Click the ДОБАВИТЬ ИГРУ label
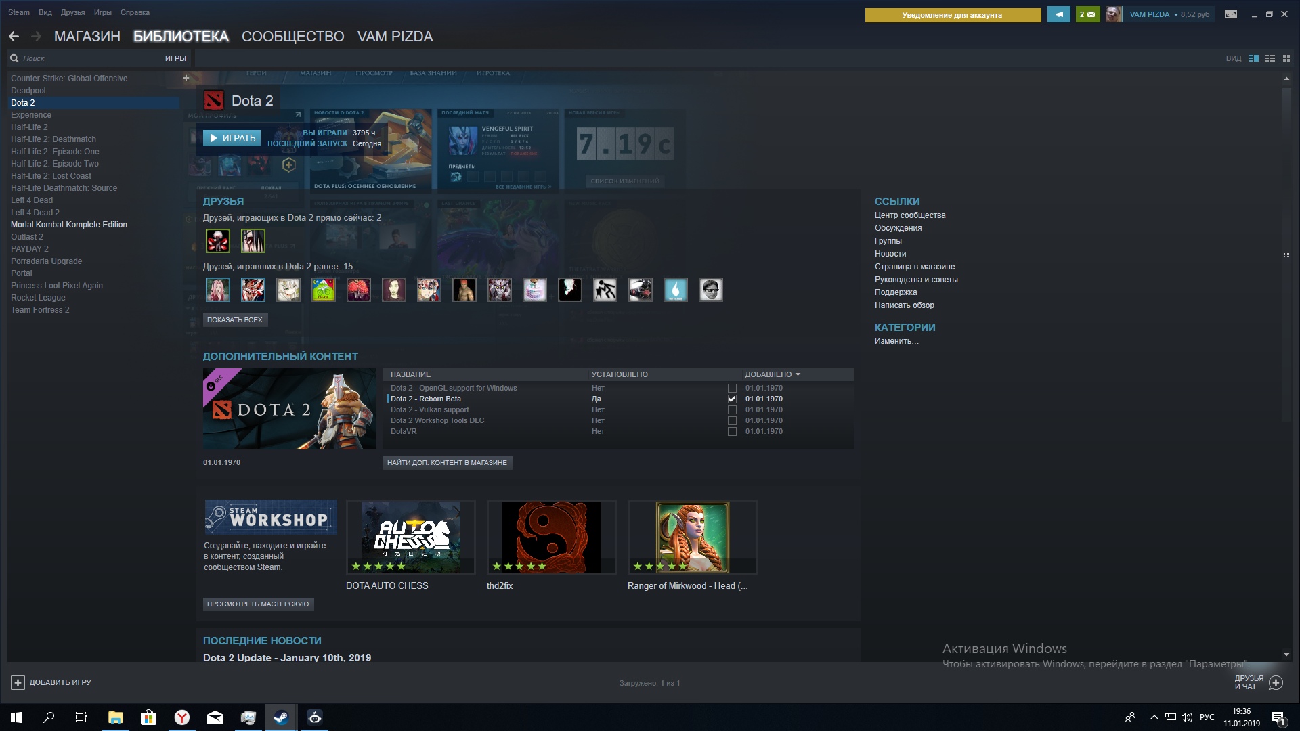 [x=60, y=682]
